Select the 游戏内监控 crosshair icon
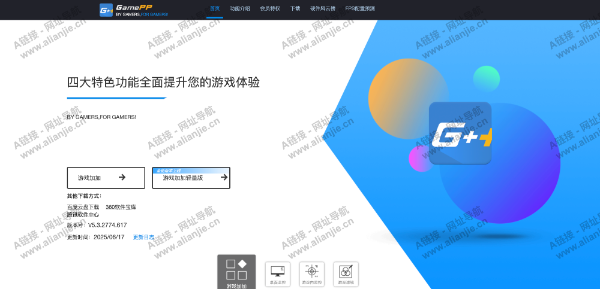 (x=312, y=274)
